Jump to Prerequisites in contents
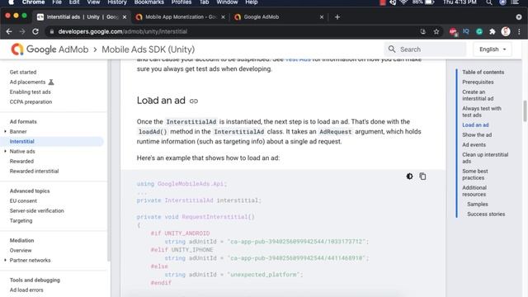This screenshot has height=297, width=528. 478,82
